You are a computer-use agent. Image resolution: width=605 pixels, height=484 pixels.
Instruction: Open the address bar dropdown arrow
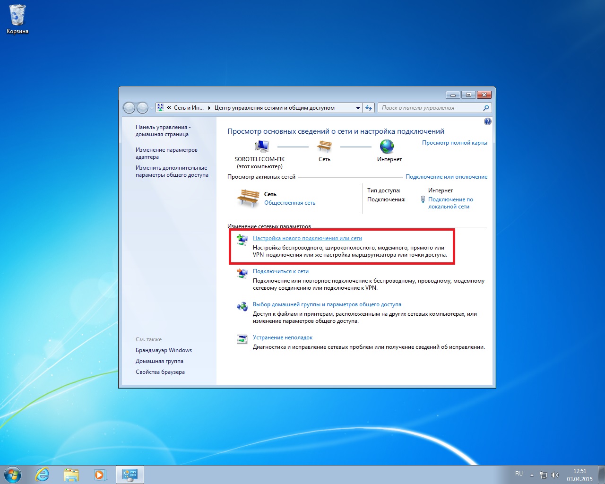[x=358, y=108]
